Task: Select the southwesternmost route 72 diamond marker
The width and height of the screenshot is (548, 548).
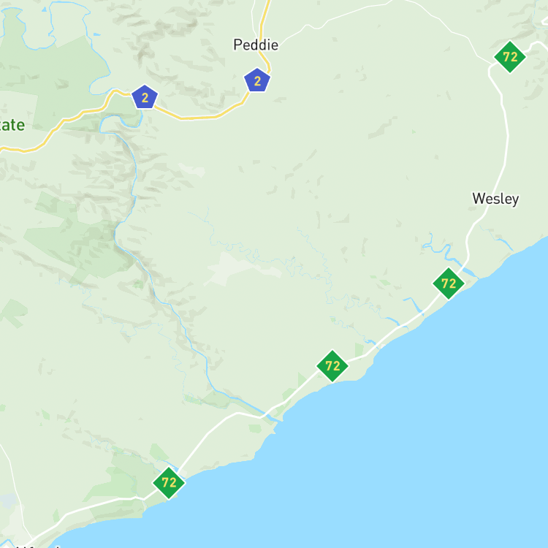Action: [x=169, y=483]
